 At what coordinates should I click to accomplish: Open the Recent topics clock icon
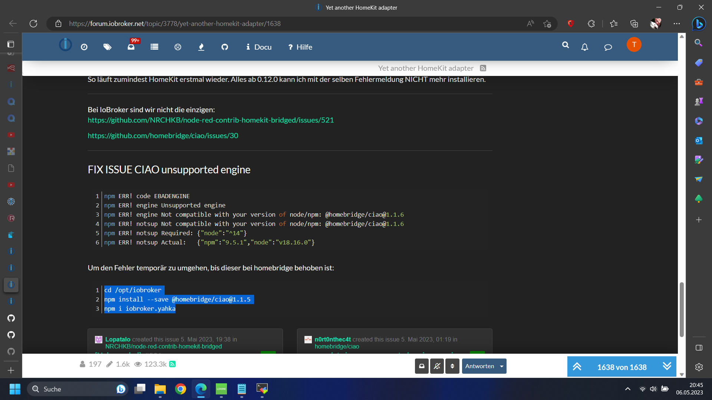coord(84,47)
